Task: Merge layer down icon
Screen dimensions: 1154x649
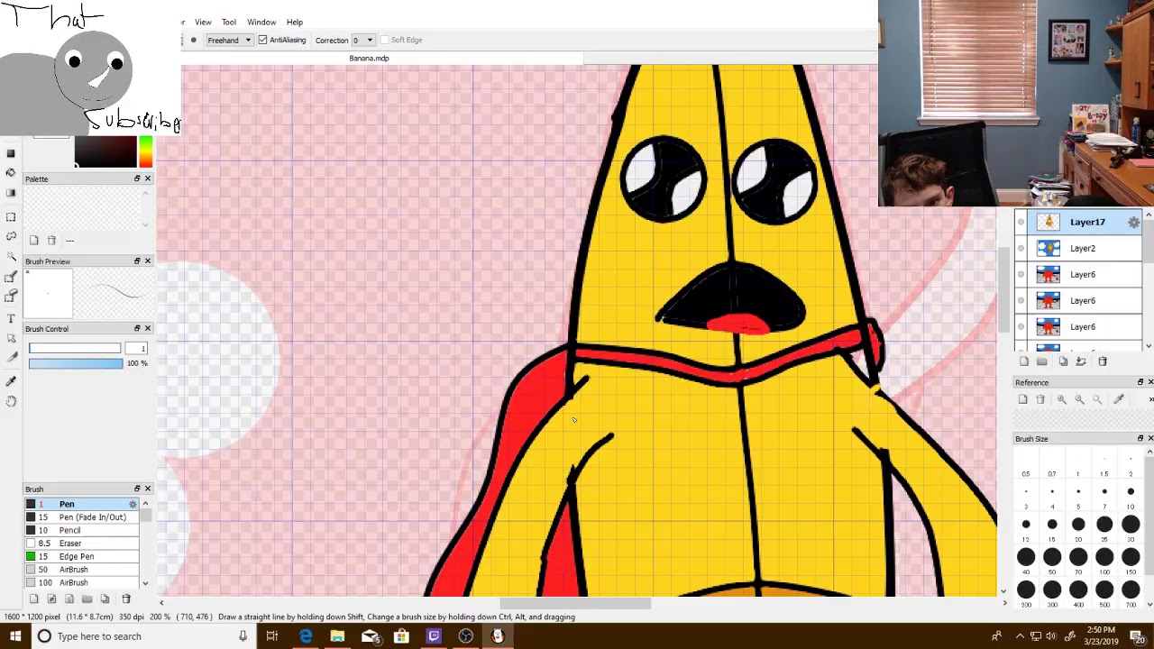Action: (1081, 361)
